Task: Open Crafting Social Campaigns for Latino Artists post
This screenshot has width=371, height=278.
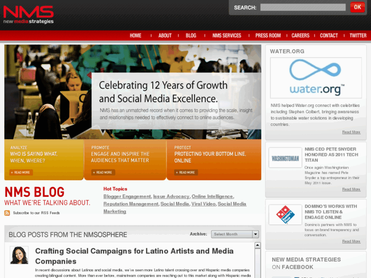Action: point(134,256)
